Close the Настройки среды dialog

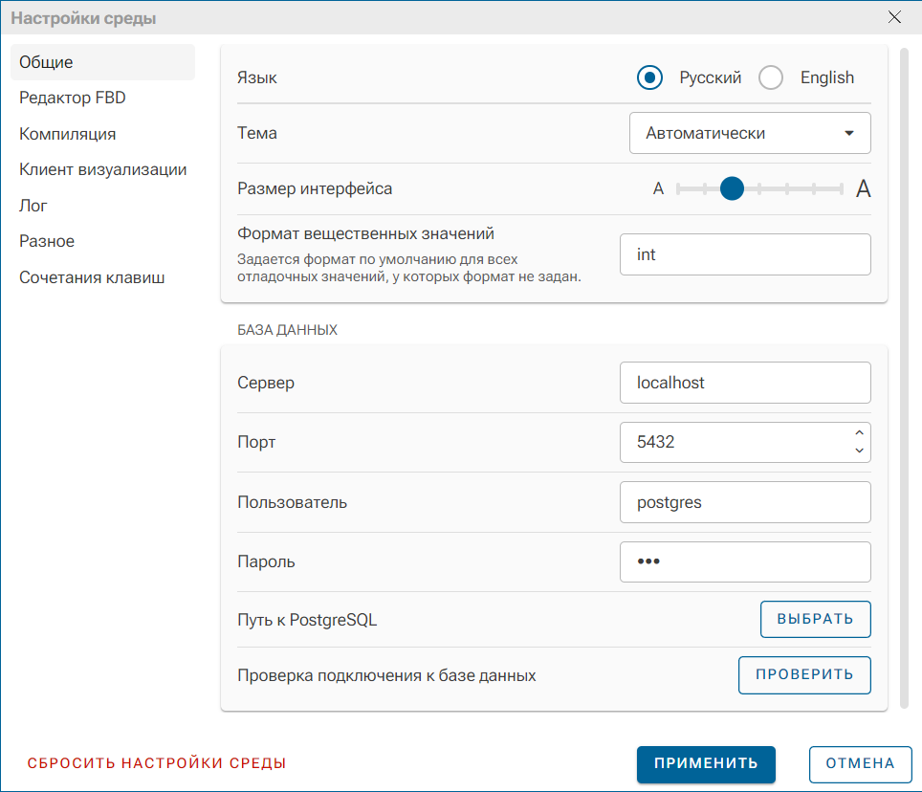(x=894, y=17)
